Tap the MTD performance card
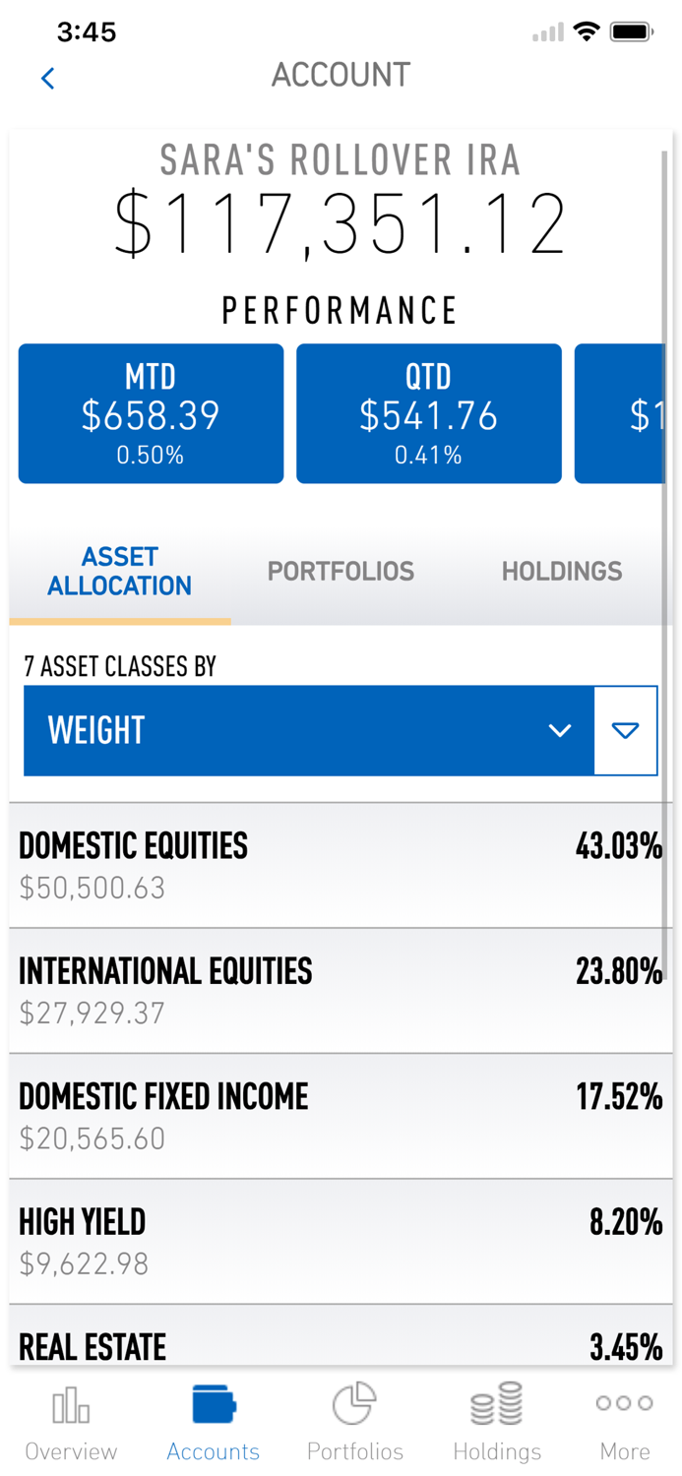The image size is (682, 1476). tap(150, 413)
